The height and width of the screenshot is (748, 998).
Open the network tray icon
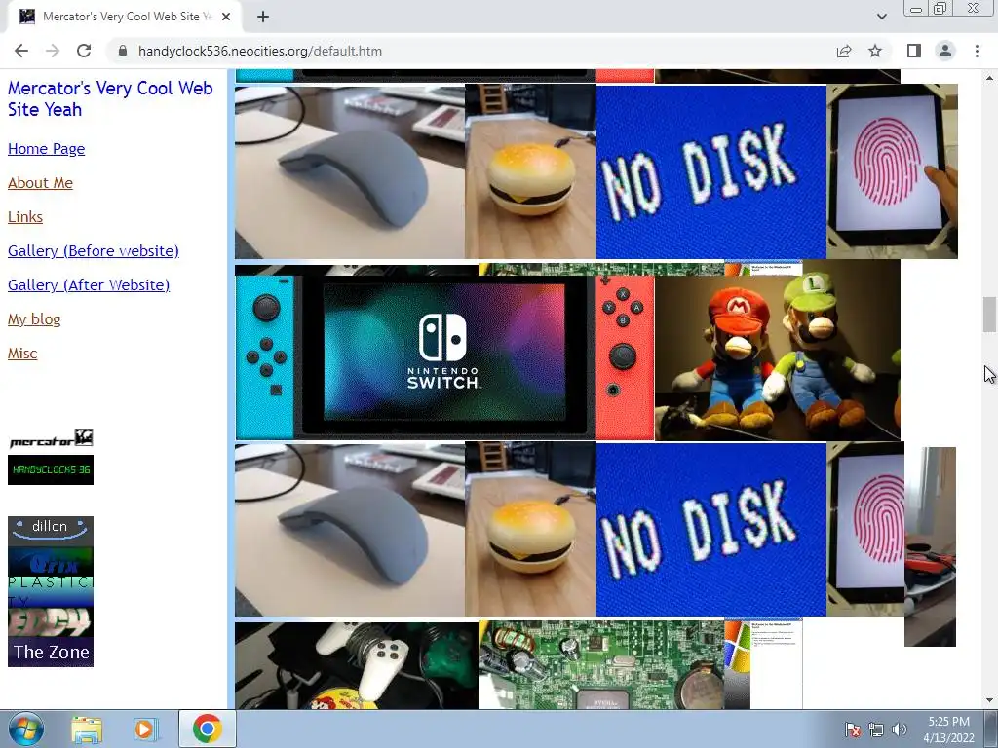coord(876,729)
